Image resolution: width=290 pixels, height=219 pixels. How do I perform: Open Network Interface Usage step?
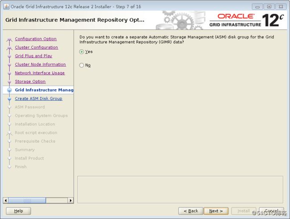[x=40, y=73]
